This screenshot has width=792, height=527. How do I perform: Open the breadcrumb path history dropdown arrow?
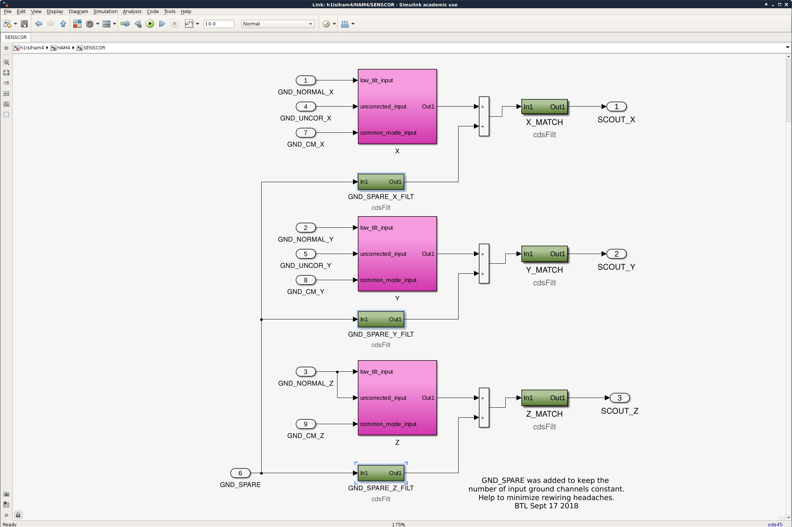coord(788,48)
